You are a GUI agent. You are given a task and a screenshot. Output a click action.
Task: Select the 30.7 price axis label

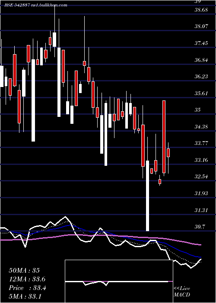click(x=200, y=227)
